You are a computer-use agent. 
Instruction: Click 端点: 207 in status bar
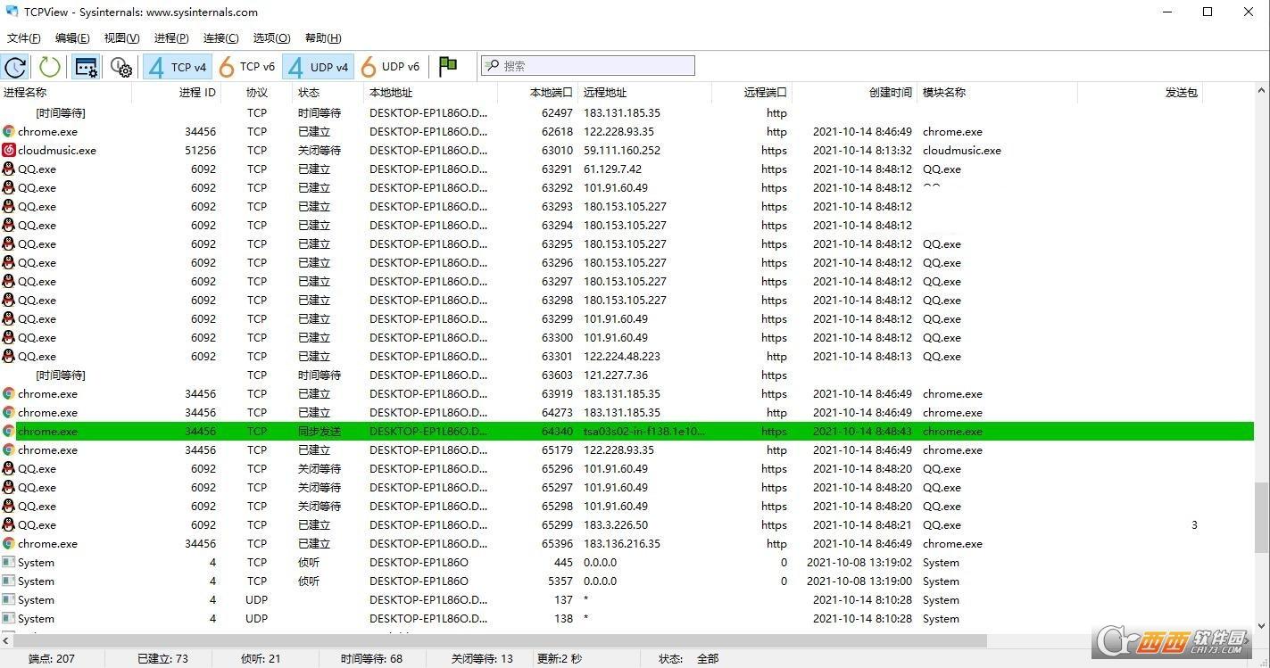(52, 659)
